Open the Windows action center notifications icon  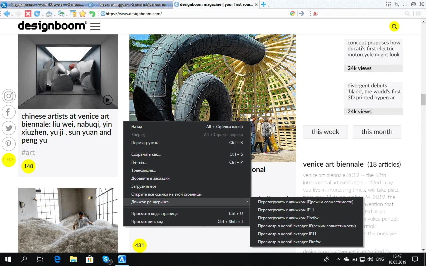pos(415,259)
